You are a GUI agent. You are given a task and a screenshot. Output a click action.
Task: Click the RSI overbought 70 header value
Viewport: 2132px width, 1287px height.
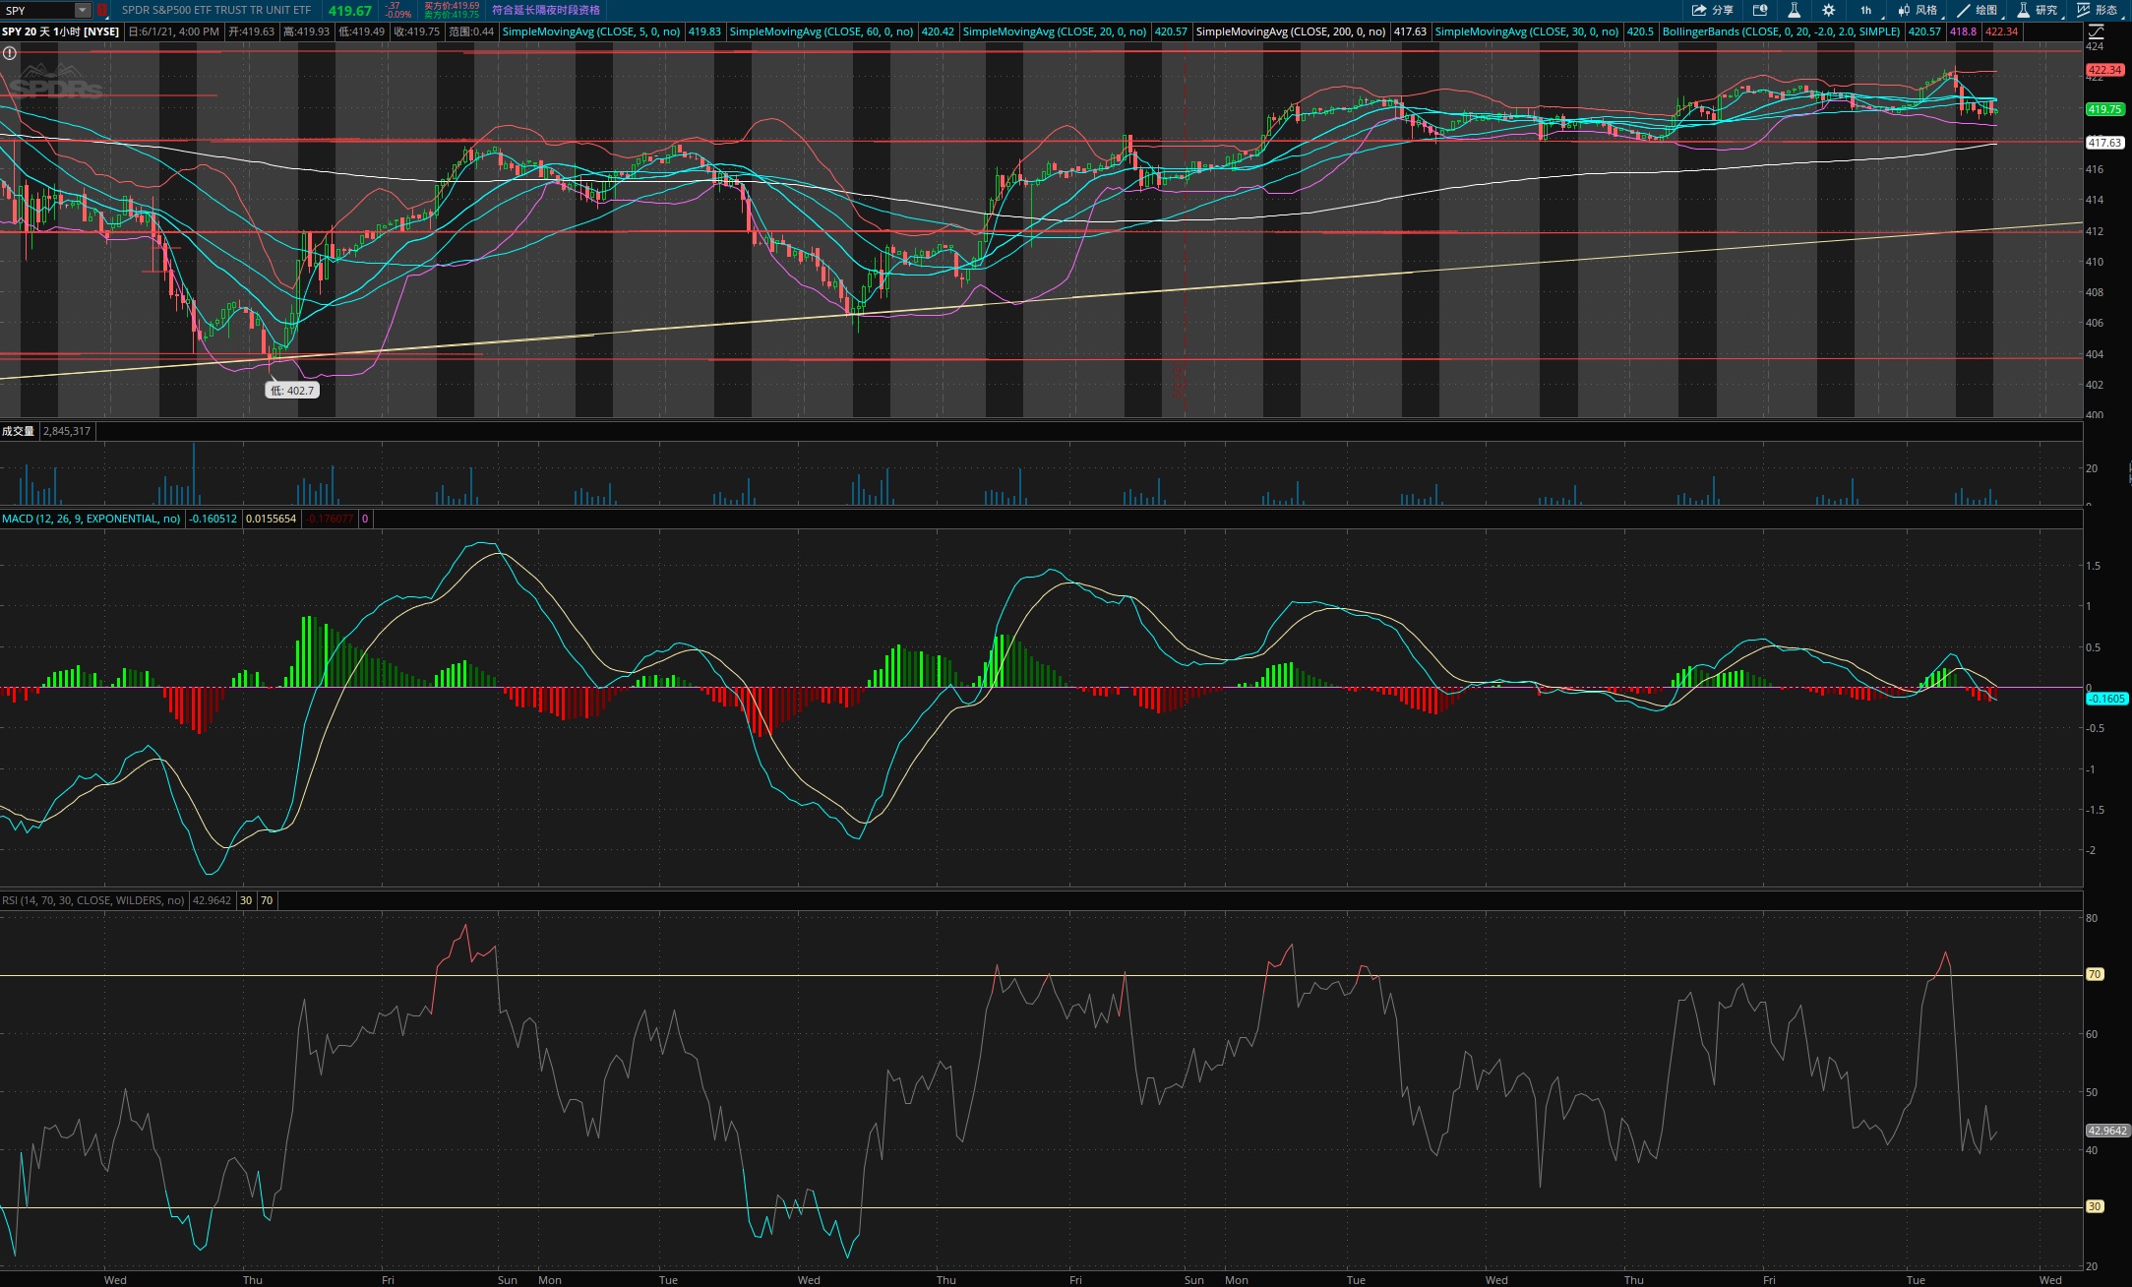267,900
